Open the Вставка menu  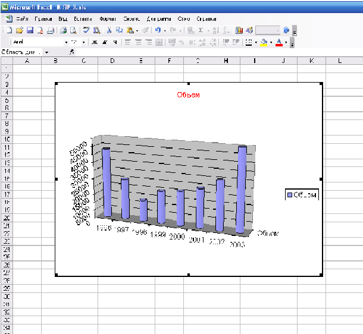click(x=83, y=19)
